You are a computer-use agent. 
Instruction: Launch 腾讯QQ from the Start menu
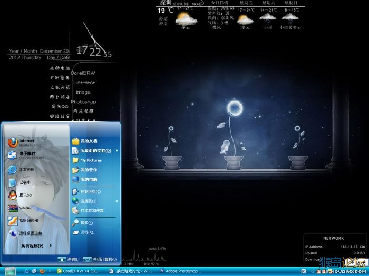click(20, 195)
